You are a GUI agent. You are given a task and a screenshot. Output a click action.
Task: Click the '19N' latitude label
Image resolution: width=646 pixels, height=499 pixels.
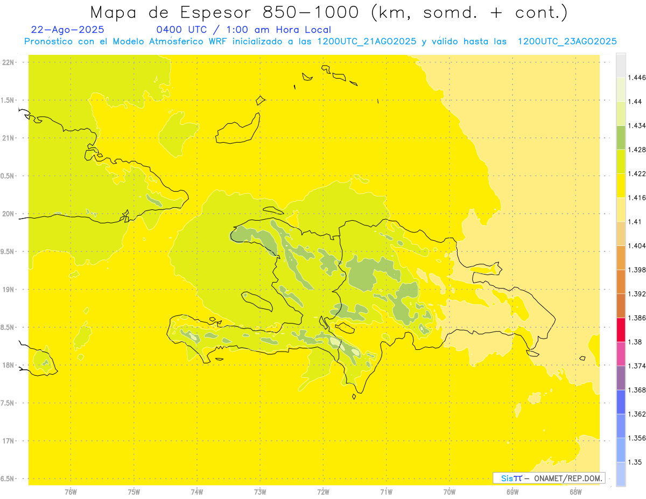9,289
